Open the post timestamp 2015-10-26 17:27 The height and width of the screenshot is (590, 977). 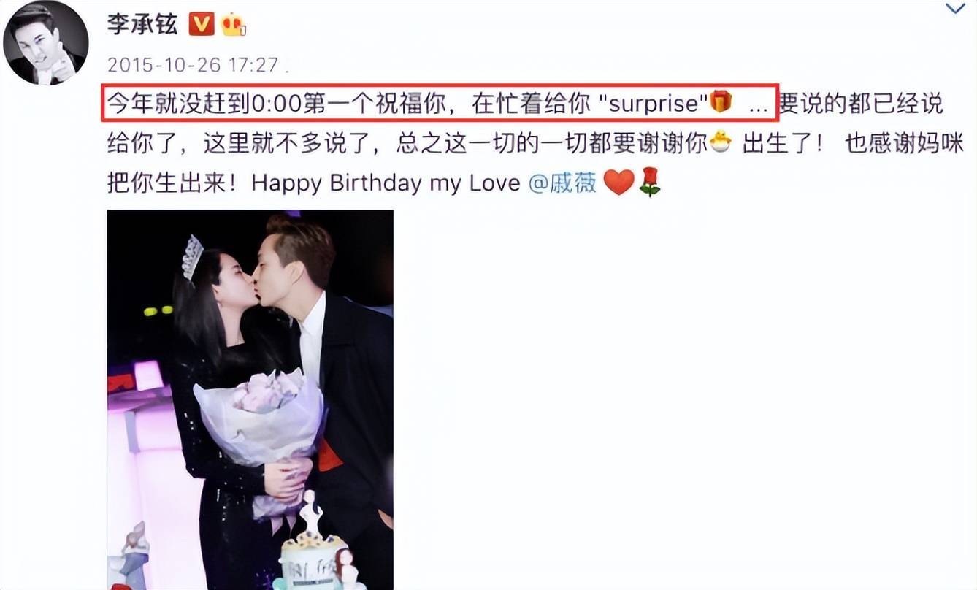[193, 65]
